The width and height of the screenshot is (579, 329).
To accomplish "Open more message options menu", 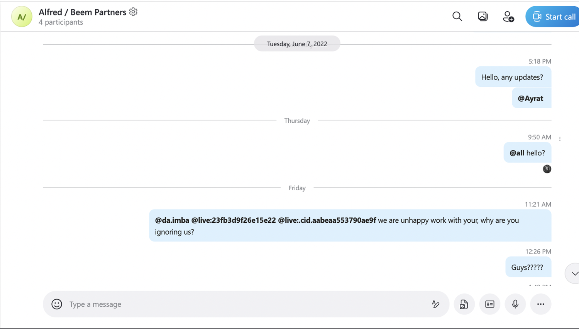I will [540, 304].
